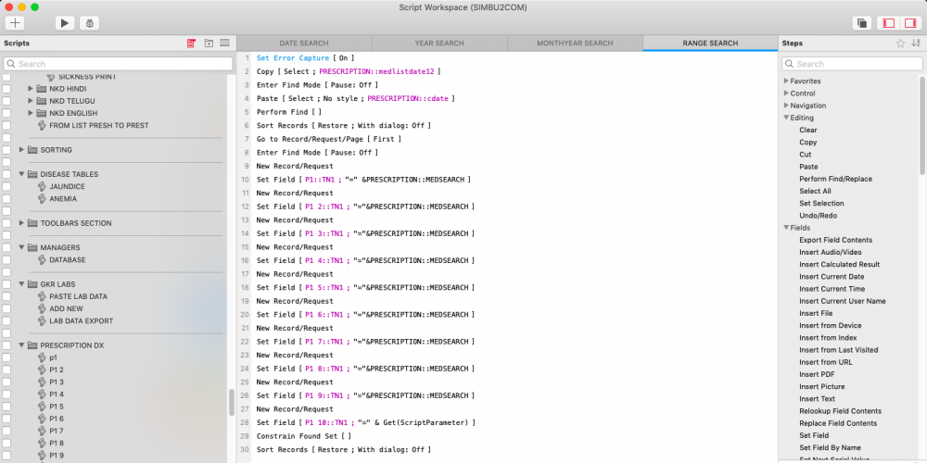Run the script with play button

coord(65,23)
